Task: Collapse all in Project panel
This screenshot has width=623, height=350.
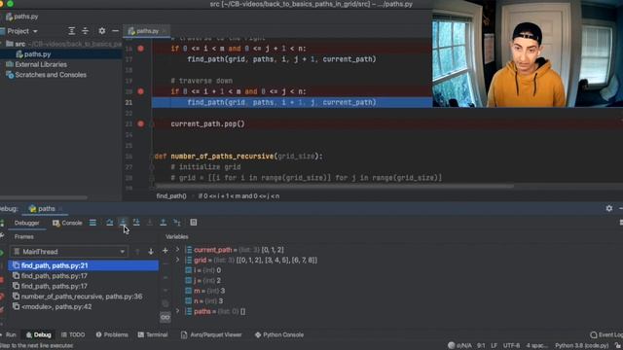Action: (85, 31)
